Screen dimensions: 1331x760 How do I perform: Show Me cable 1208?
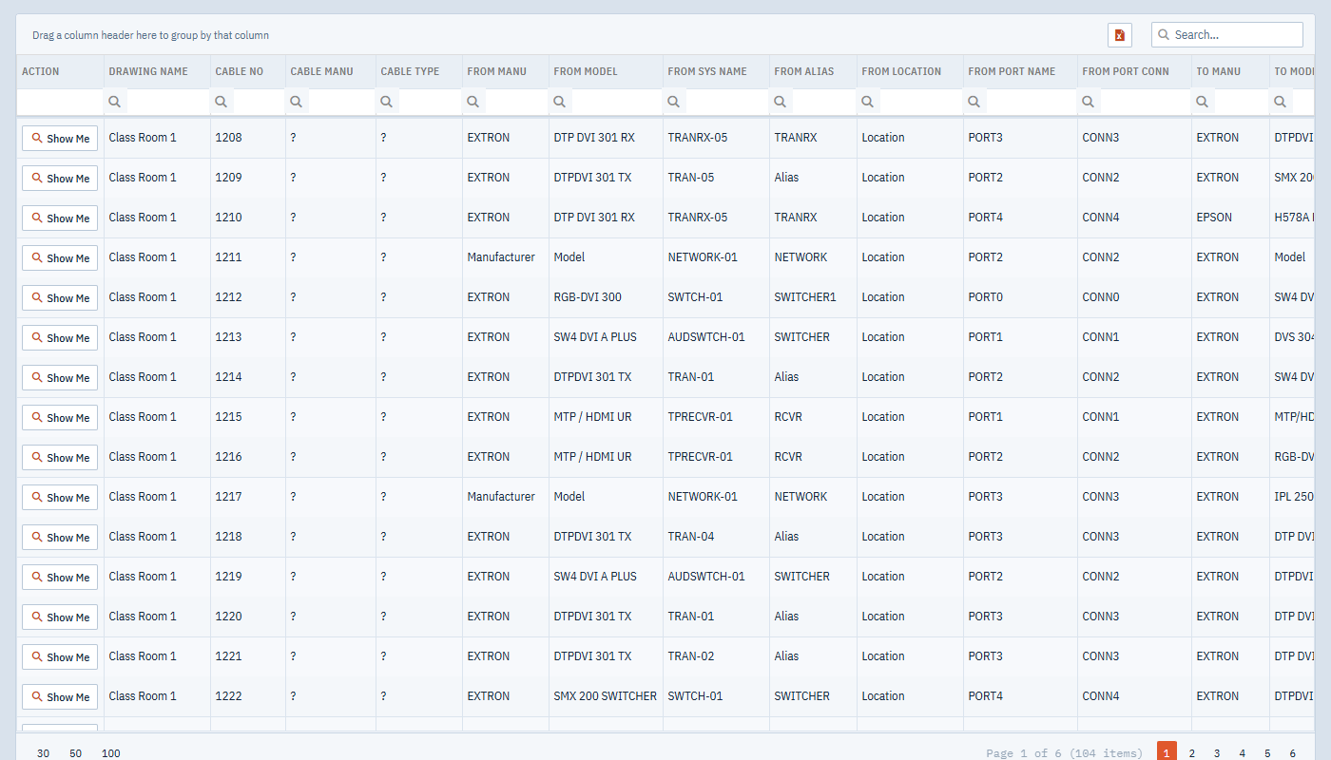tap(60, 139)
